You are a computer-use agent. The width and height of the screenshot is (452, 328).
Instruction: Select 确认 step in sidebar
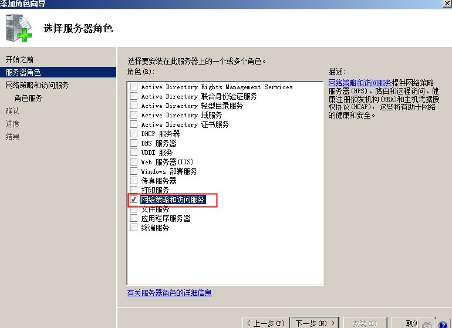coord(12,111)
